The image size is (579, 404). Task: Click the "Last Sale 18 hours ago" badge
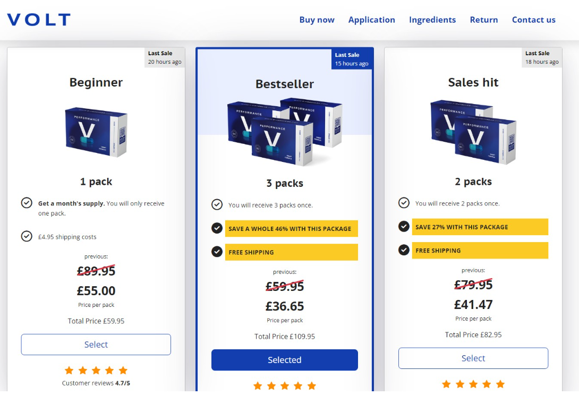[x=541, y=57]
